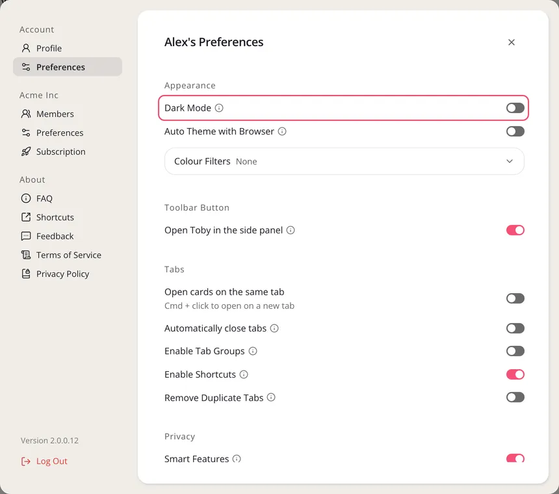Open Preferences under Acme Inc
Screen dimensions: 559x494
[68, 133]
